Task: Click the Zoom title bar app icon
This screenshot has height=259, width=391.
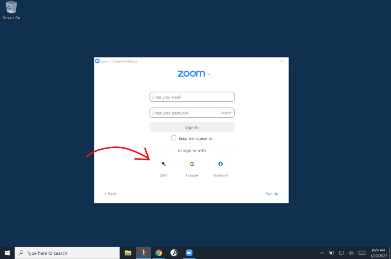Action: 97,61
